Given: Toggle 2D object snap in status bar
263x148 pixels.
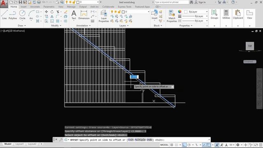Looking at the screenshot, I should (x=209, y=145).
